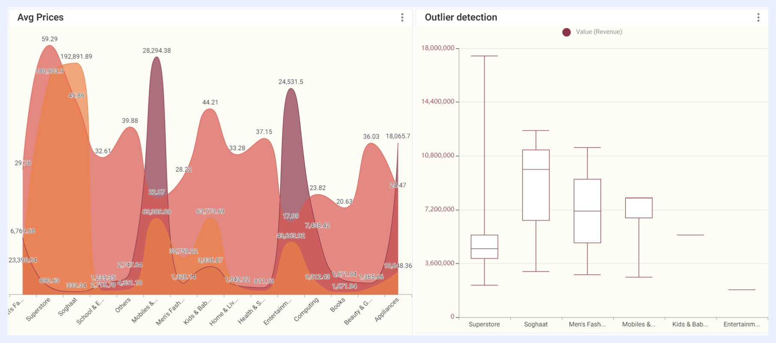Click the 14,400,000 y-axis label
The height and width of the screenshot is (343, 776).
437,101
